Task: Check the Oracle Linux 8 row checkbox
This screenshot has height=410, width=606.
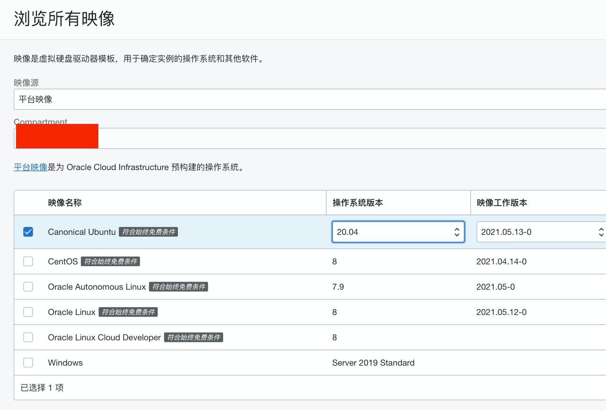Action: pos(28,312)
